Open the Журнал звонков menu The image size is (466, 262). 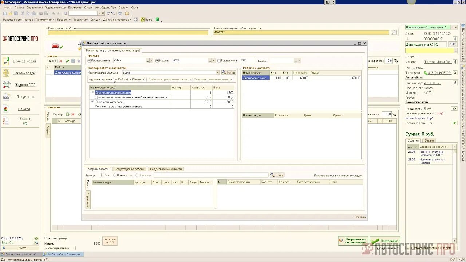tap(55, 7)
